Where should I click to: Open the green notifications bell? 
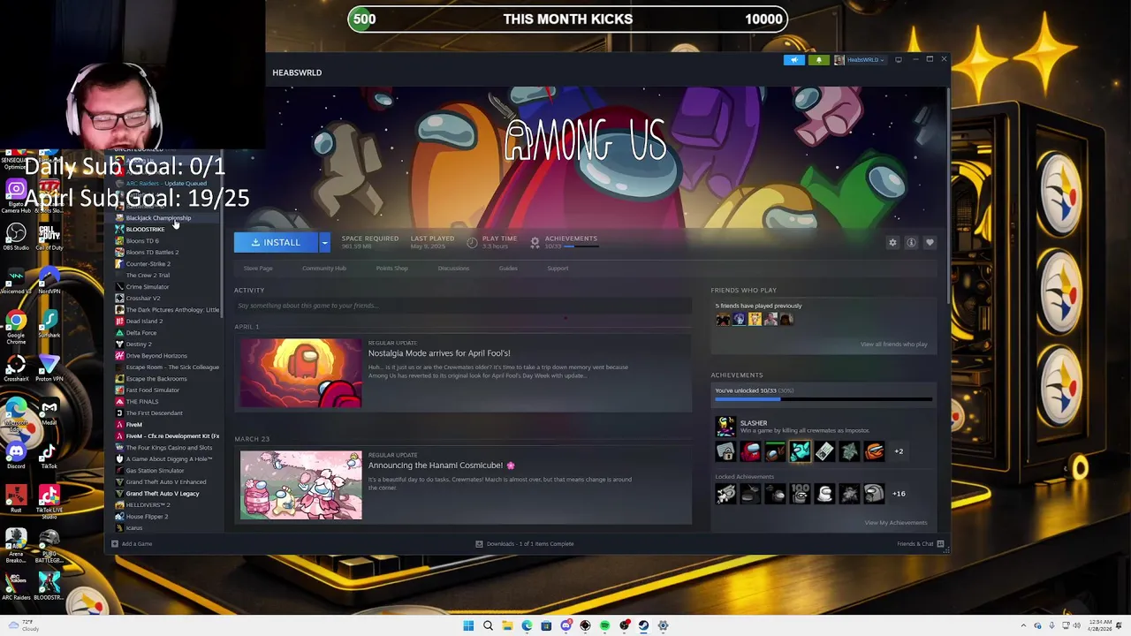pyautogui.click(x=818, y=60)
